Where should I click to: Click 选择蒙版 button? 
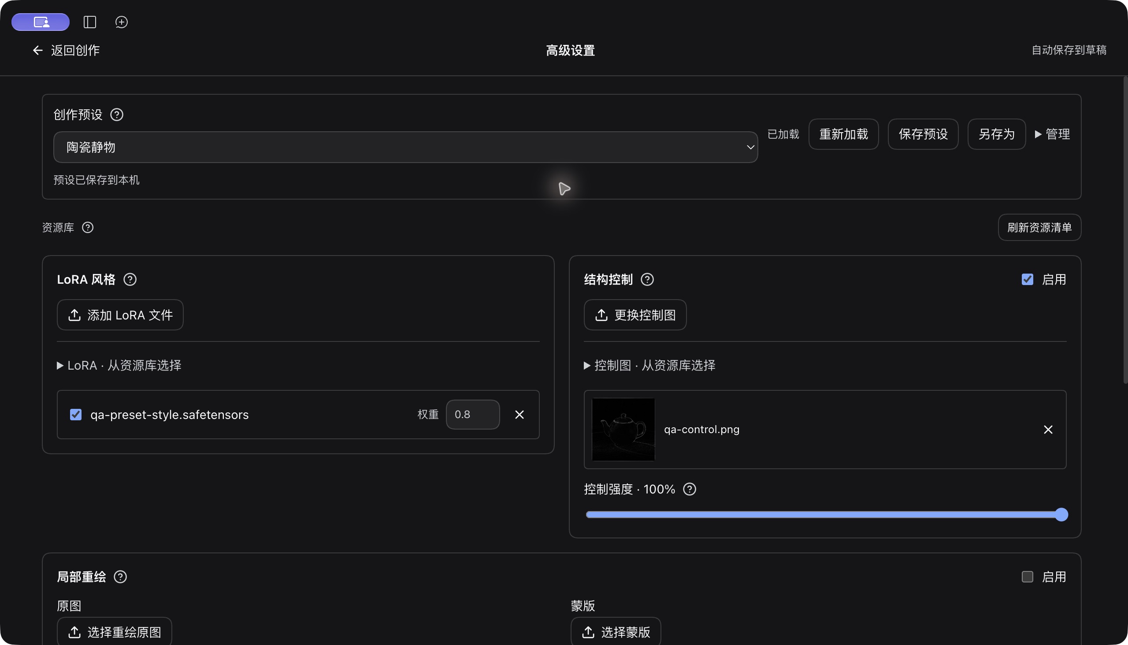616,631
